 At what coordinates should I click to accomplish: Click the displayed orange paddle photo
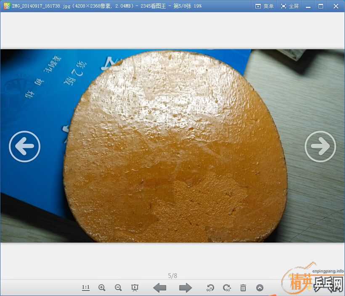[175, 147]
